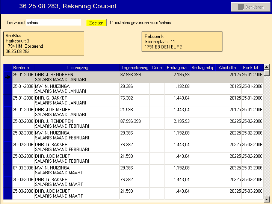272x204 pixels.
Task: Click the SnelKlus address box
Action: point(44,44)
